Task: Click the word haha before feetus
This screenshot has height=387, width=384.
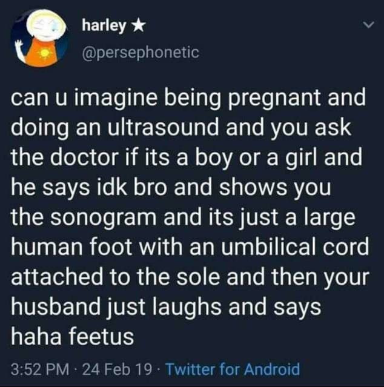Action: [x=36, y=337]
